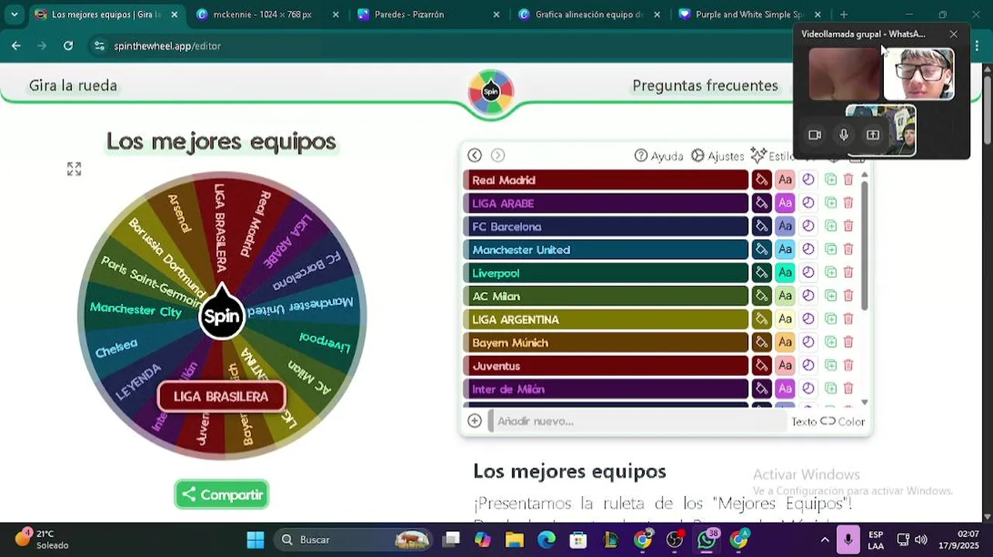Viewport: 993px width, 557px height.
Task: Open text color Aa for Liverpool
Action: (785, 273)
